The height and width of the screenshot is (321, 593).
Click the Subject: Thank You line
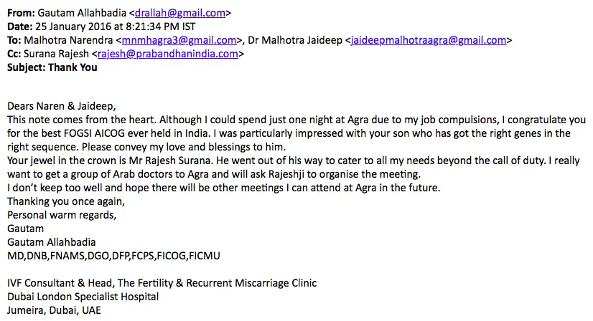52,67
